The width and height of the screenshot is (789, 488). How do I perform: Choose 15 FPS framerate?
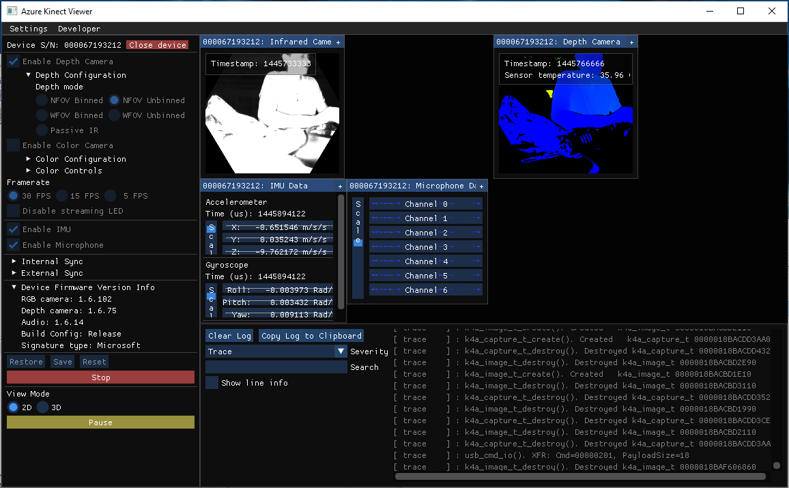click(x=62, y=196)
